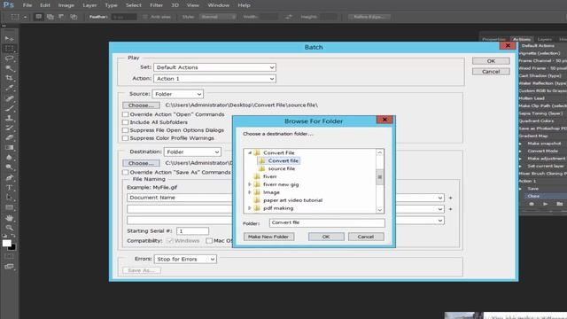The width and height of the screenshot is (567, 319).
Task: Open the Document Name file naming dropdown
Action: tap(285, 198)
